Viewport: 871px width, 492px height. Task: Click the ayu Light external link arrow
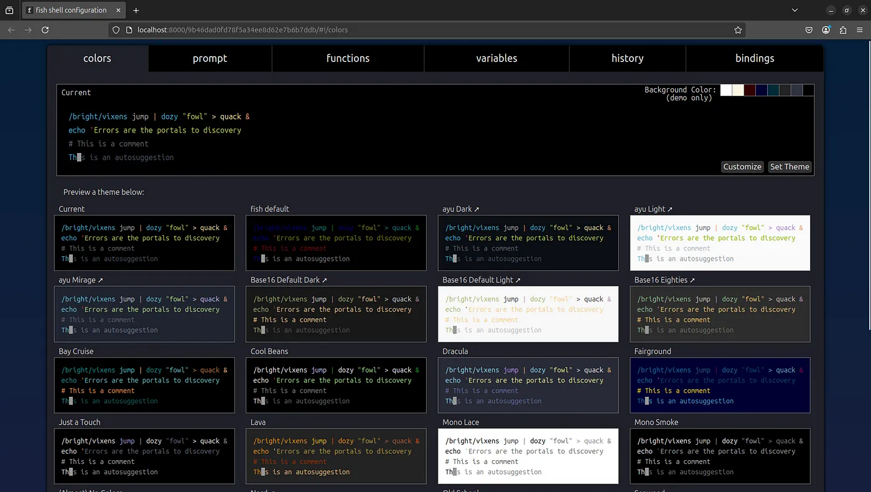click(x=669, y=210)
